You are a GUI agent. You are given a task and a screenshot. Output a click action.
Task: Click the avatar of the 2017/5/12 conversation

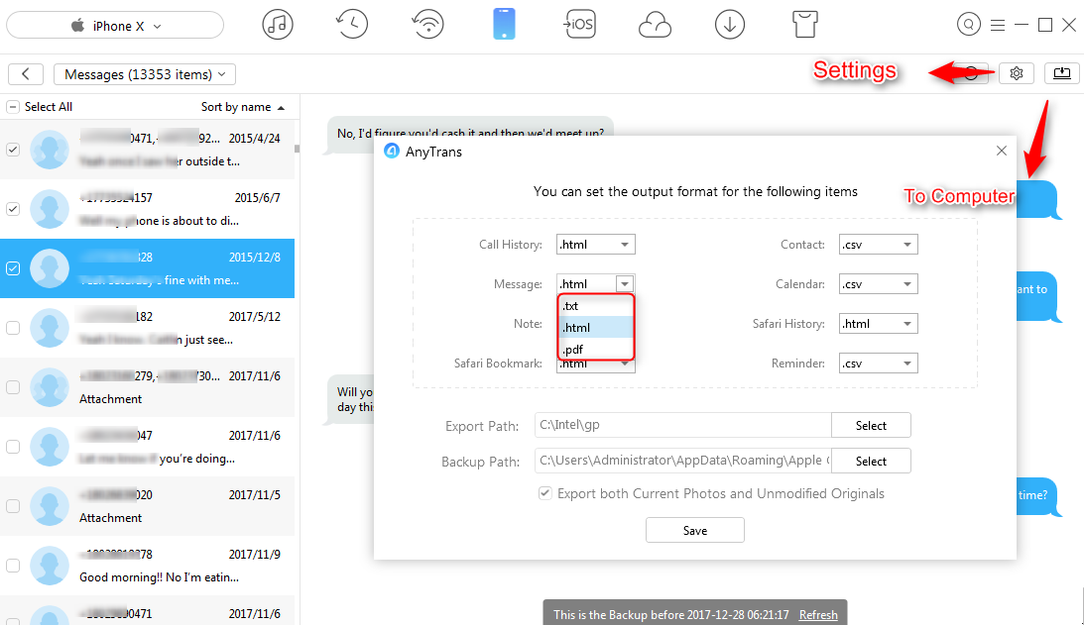(x=50, y=327)
